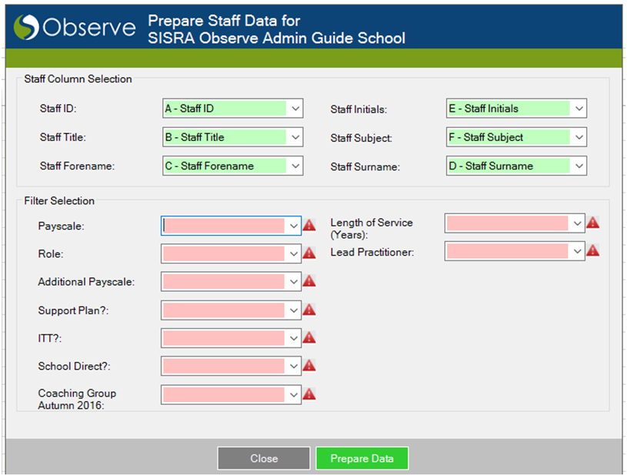This screenshot has height=476, width=627.
Task: Click the 'B - Staff Title' value
Action: click(x=195, y=137)
